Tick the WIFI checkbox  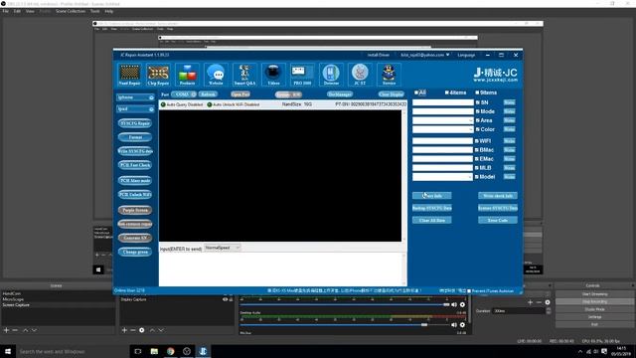tap(477, 141)
